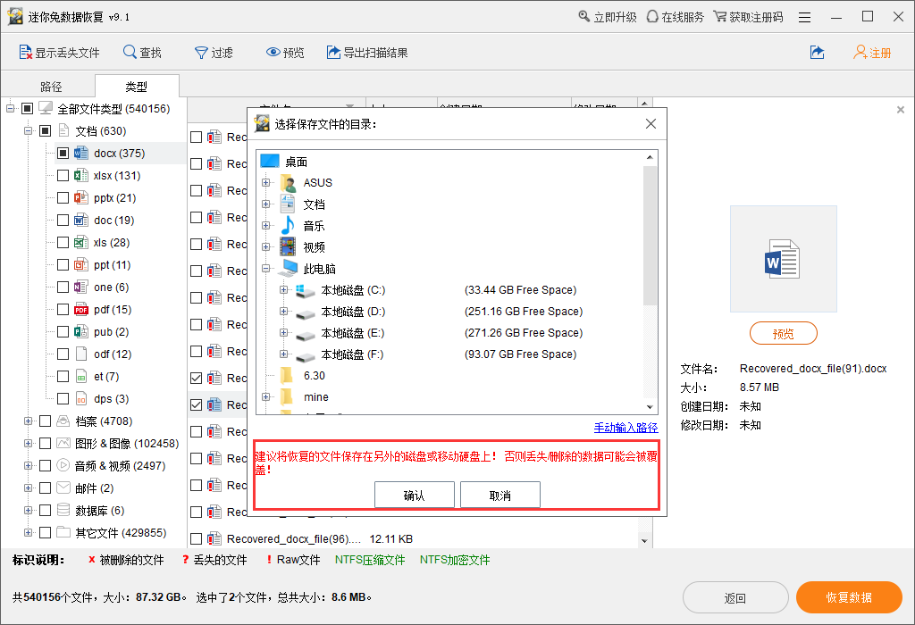The image size is (915, 625).
Task: Click the 返回 back button
Action: point(735,597)
